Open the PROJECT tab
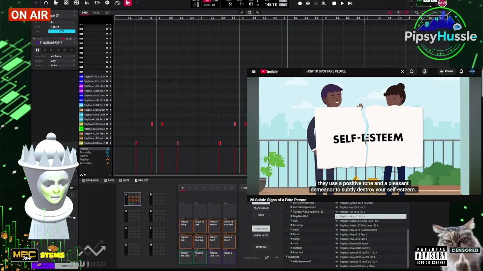 142,180
